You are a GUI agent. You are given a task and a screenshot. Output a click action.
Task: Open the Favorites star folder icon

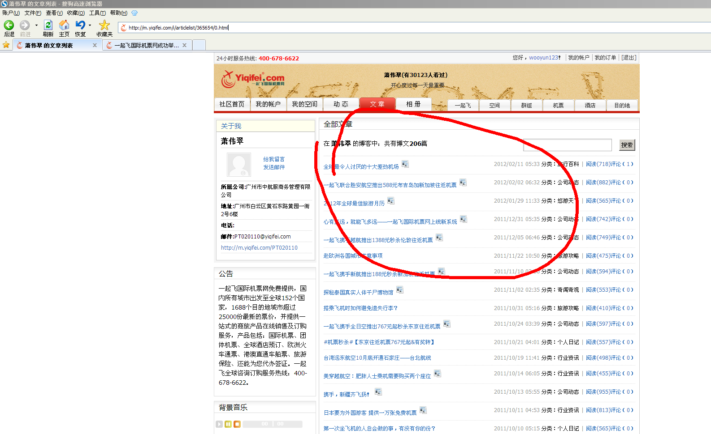pos(104,25)
